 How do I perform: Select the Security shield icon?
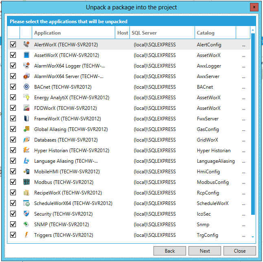pyautogui.click(x=26, y=214)
